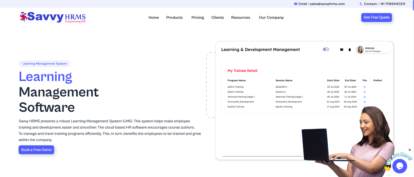Screen dimensions: 414x177
Task: Download file for Personality Development row
Action: [365, 102]
